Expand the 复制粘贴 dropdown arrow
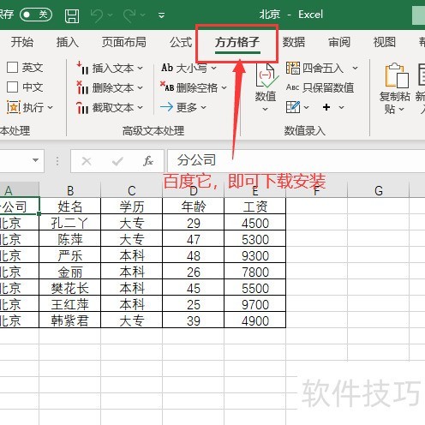Screen dimensions: 425x425 click(x=401, y=109)
